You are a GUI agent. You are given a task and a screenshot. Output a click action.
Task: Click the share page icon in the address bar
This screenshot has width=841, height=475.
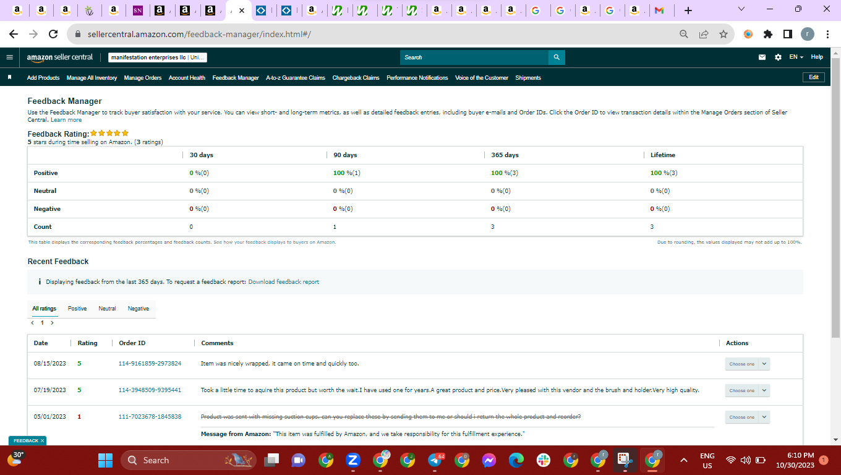click(x=704, y=34)
